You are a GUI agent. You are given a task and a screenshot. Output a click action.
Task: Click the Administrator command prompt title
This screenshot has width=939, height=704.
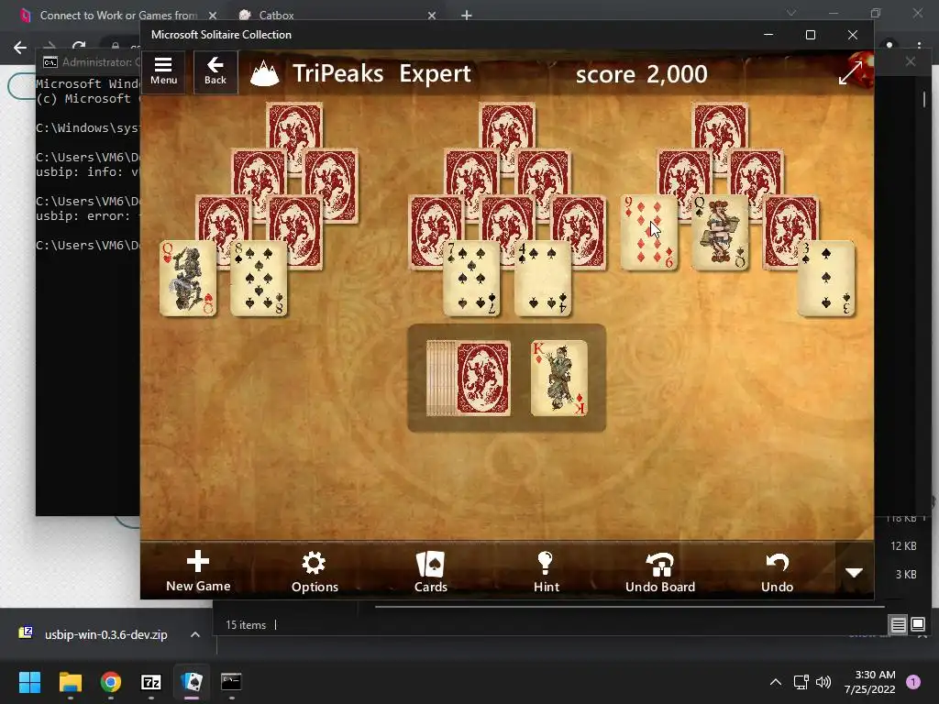coord(101,62)
